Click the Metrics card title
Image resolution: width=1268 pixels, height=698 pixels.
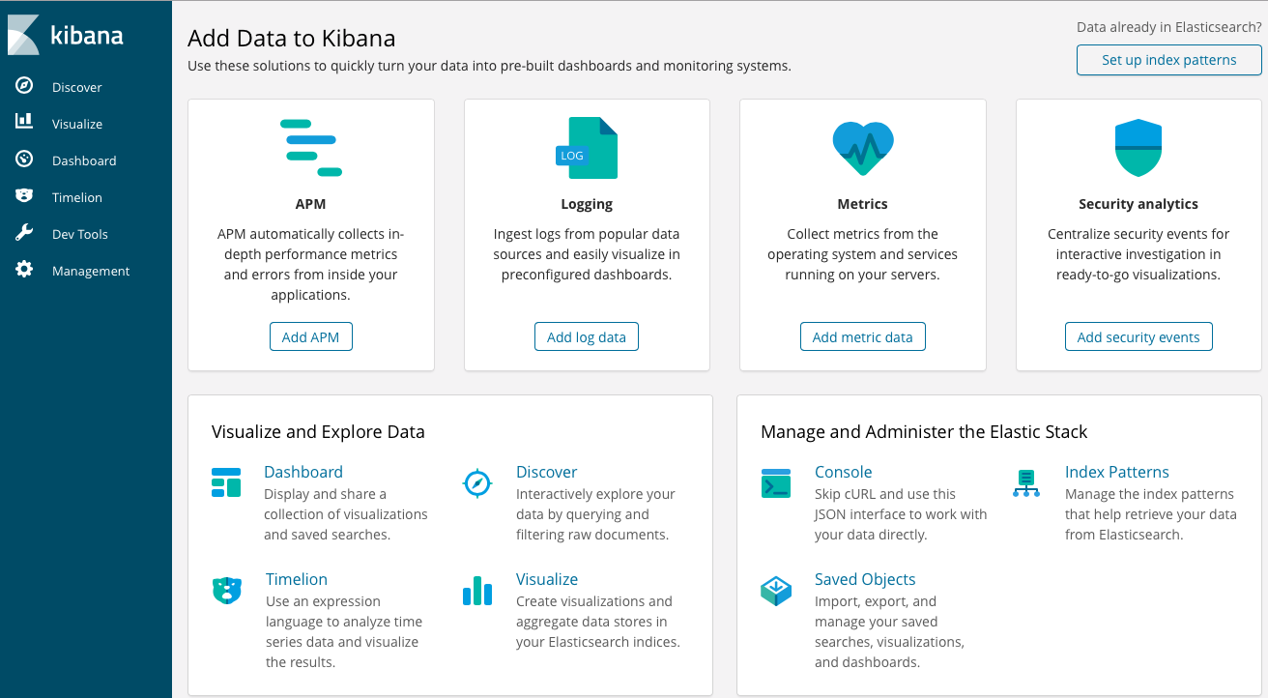863,204
